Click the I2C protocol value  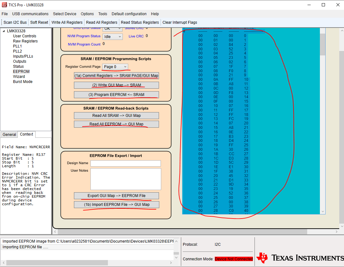click(x=218, y=245)
